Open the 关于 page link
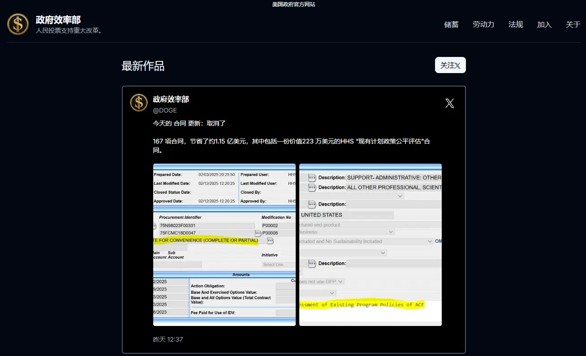Viewport: 586px width, 356px height. [x=573, y=25]
